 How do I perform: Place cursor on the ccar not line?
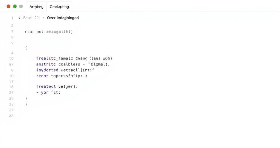pyautogui.click(x=49, y=32)
